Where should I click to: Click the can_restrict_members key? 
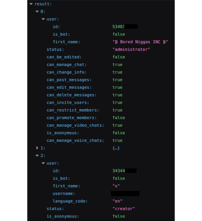pos(73,110)
